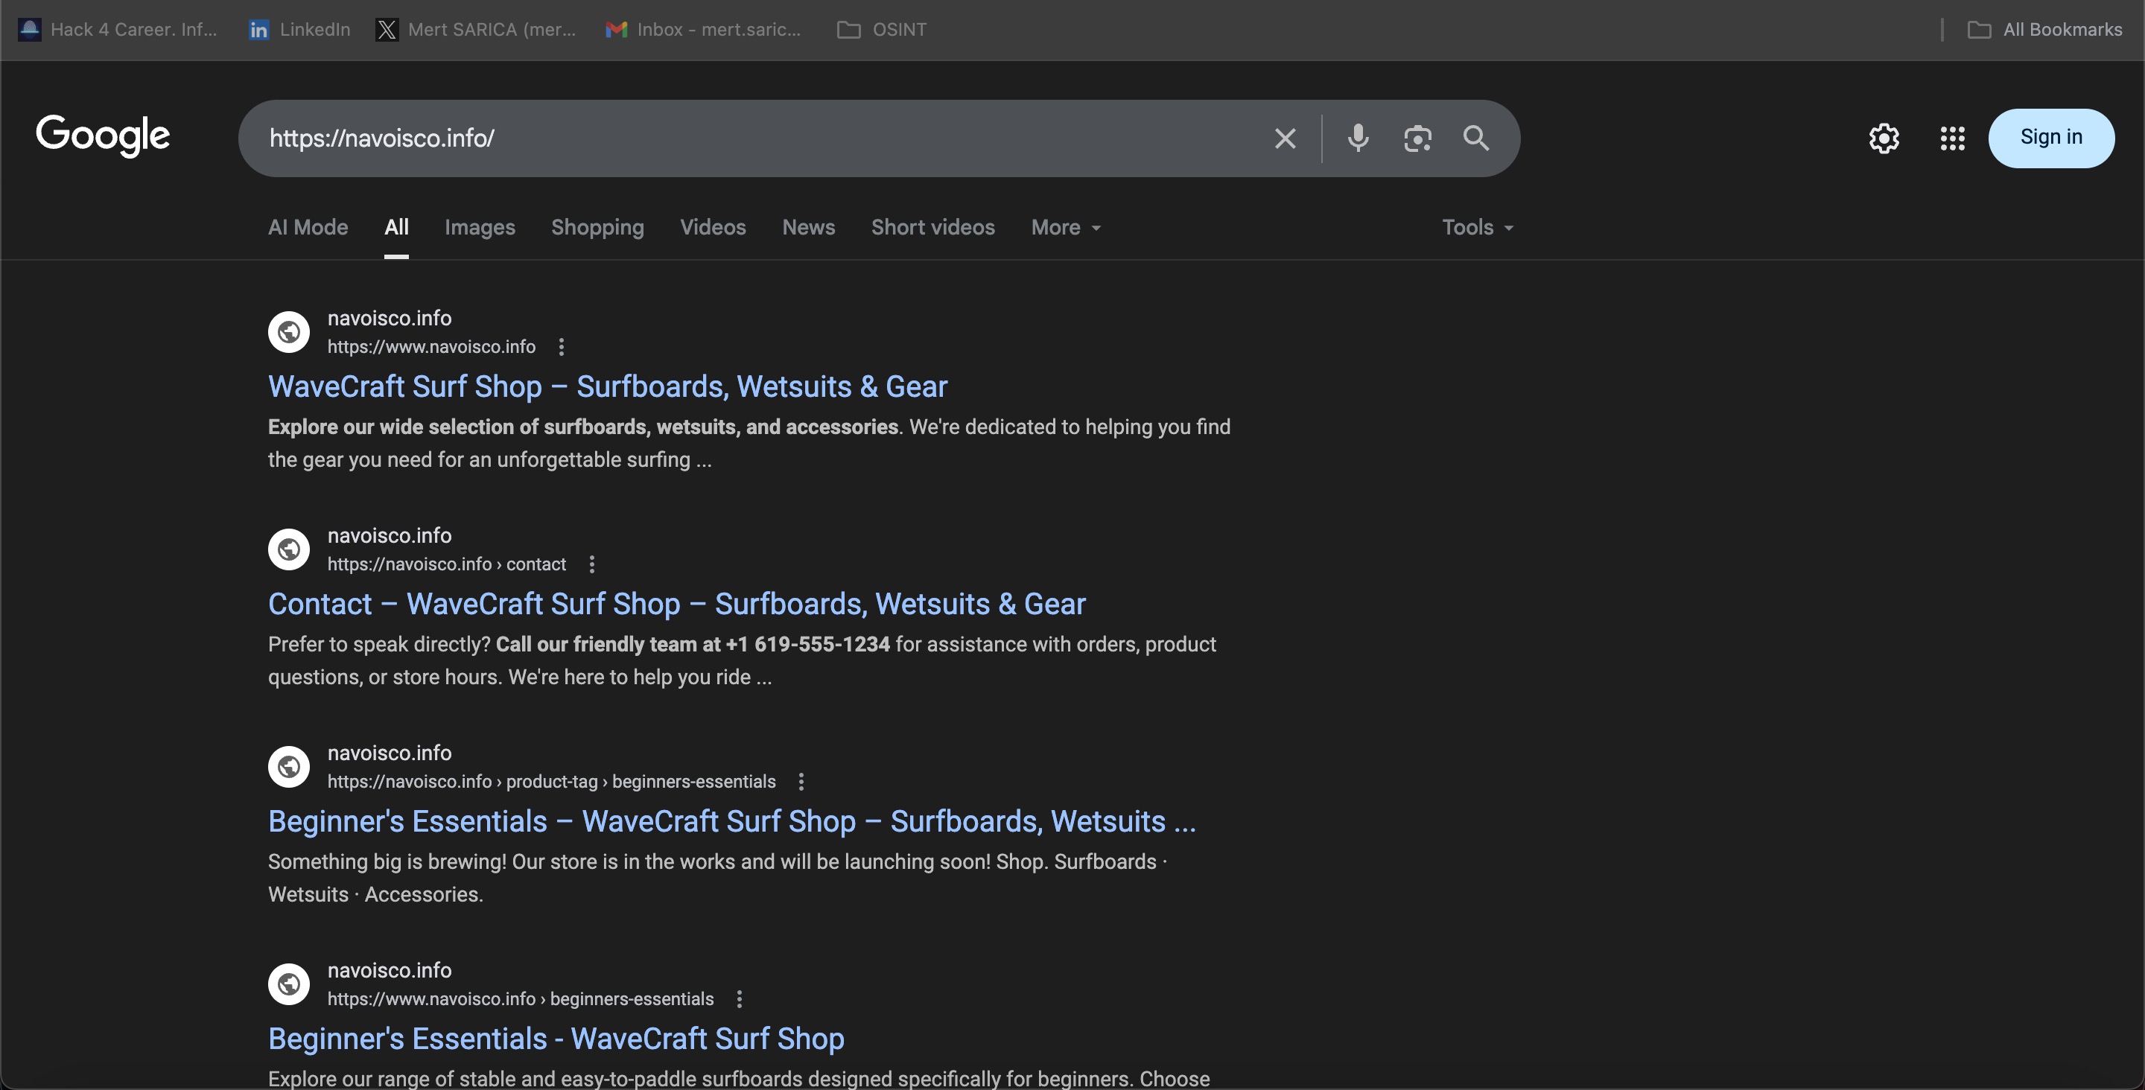Open Beginner's Essentials - WaveCraft Surf Shop link
This screenshot has width=2145, height=1090.
tap(556, 1039)
